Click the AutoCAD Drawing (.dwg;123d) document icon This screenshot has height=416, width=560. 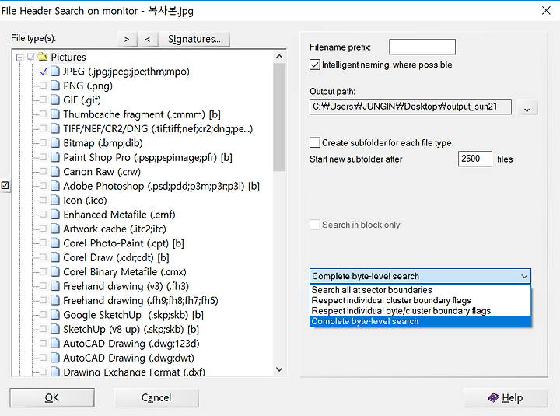click(55, 343)
